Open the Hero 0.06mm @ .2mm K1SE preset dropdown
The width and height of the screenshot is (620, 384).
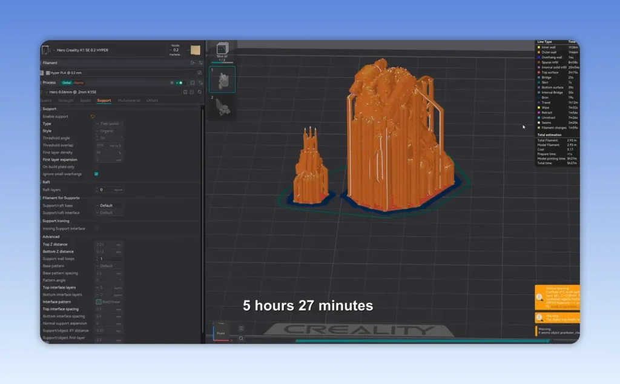pyautogui.click(x=113, y=91)
